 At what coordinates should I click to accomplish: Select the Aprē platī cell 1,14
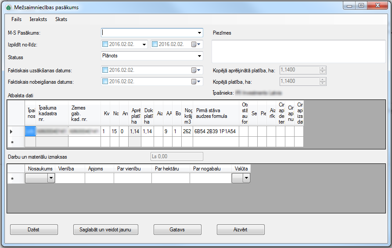point(135,131)
